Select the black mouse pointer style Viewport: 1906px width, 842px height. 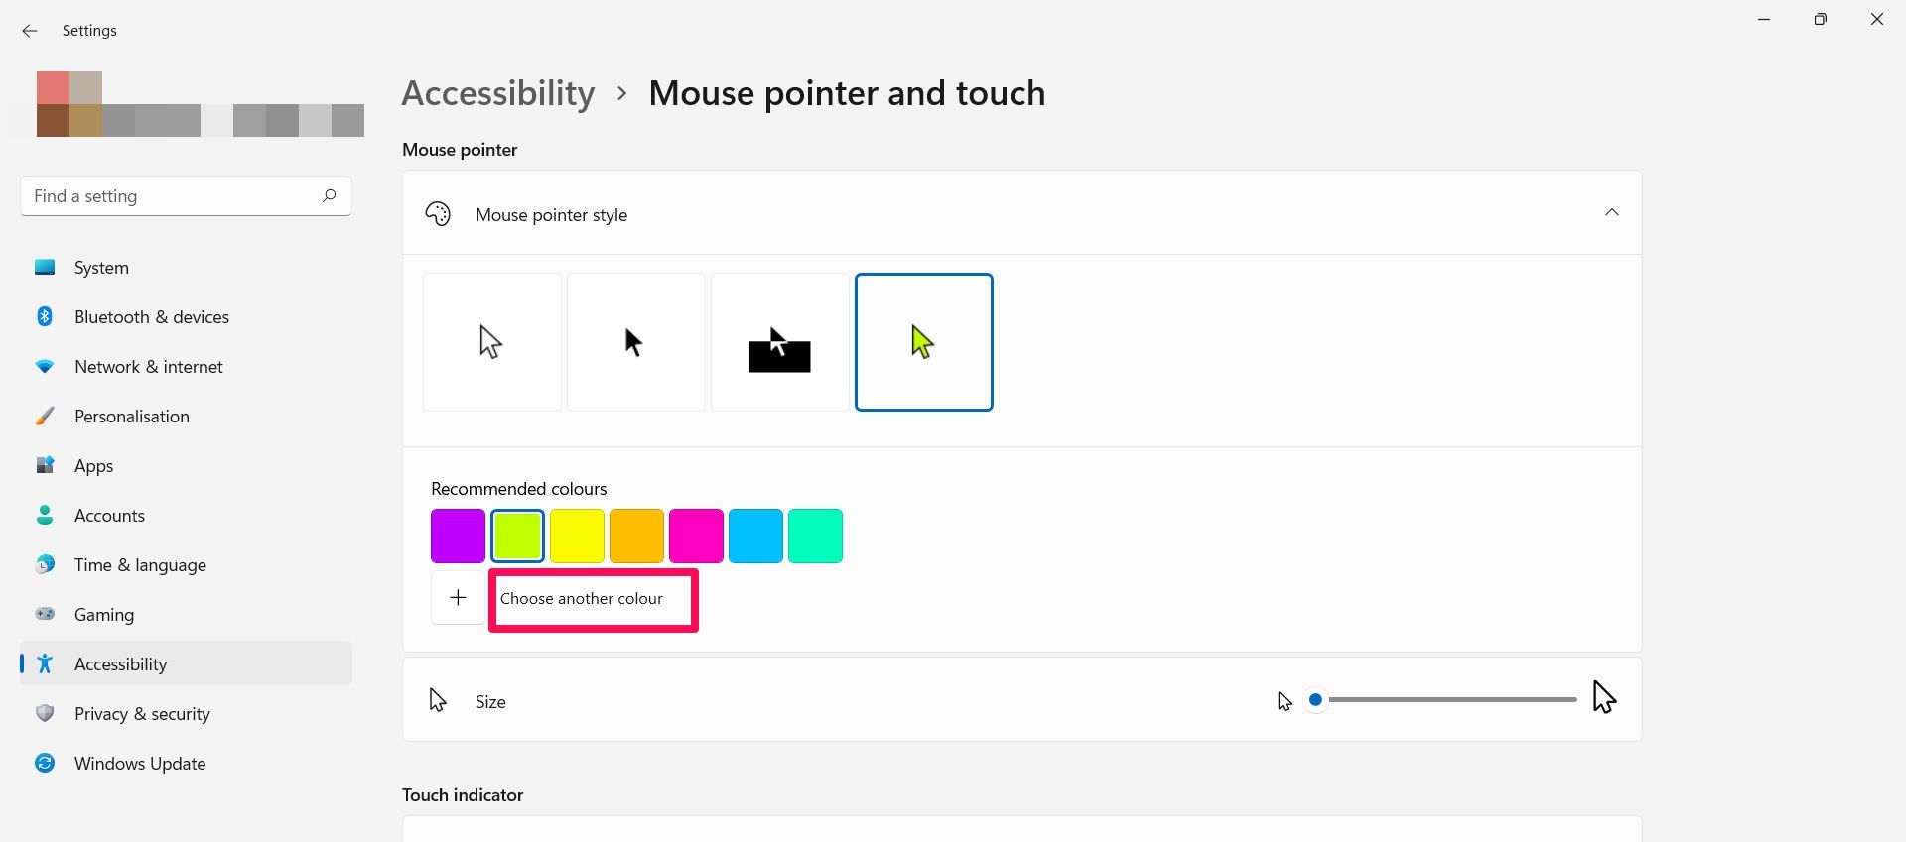point(635,342)
